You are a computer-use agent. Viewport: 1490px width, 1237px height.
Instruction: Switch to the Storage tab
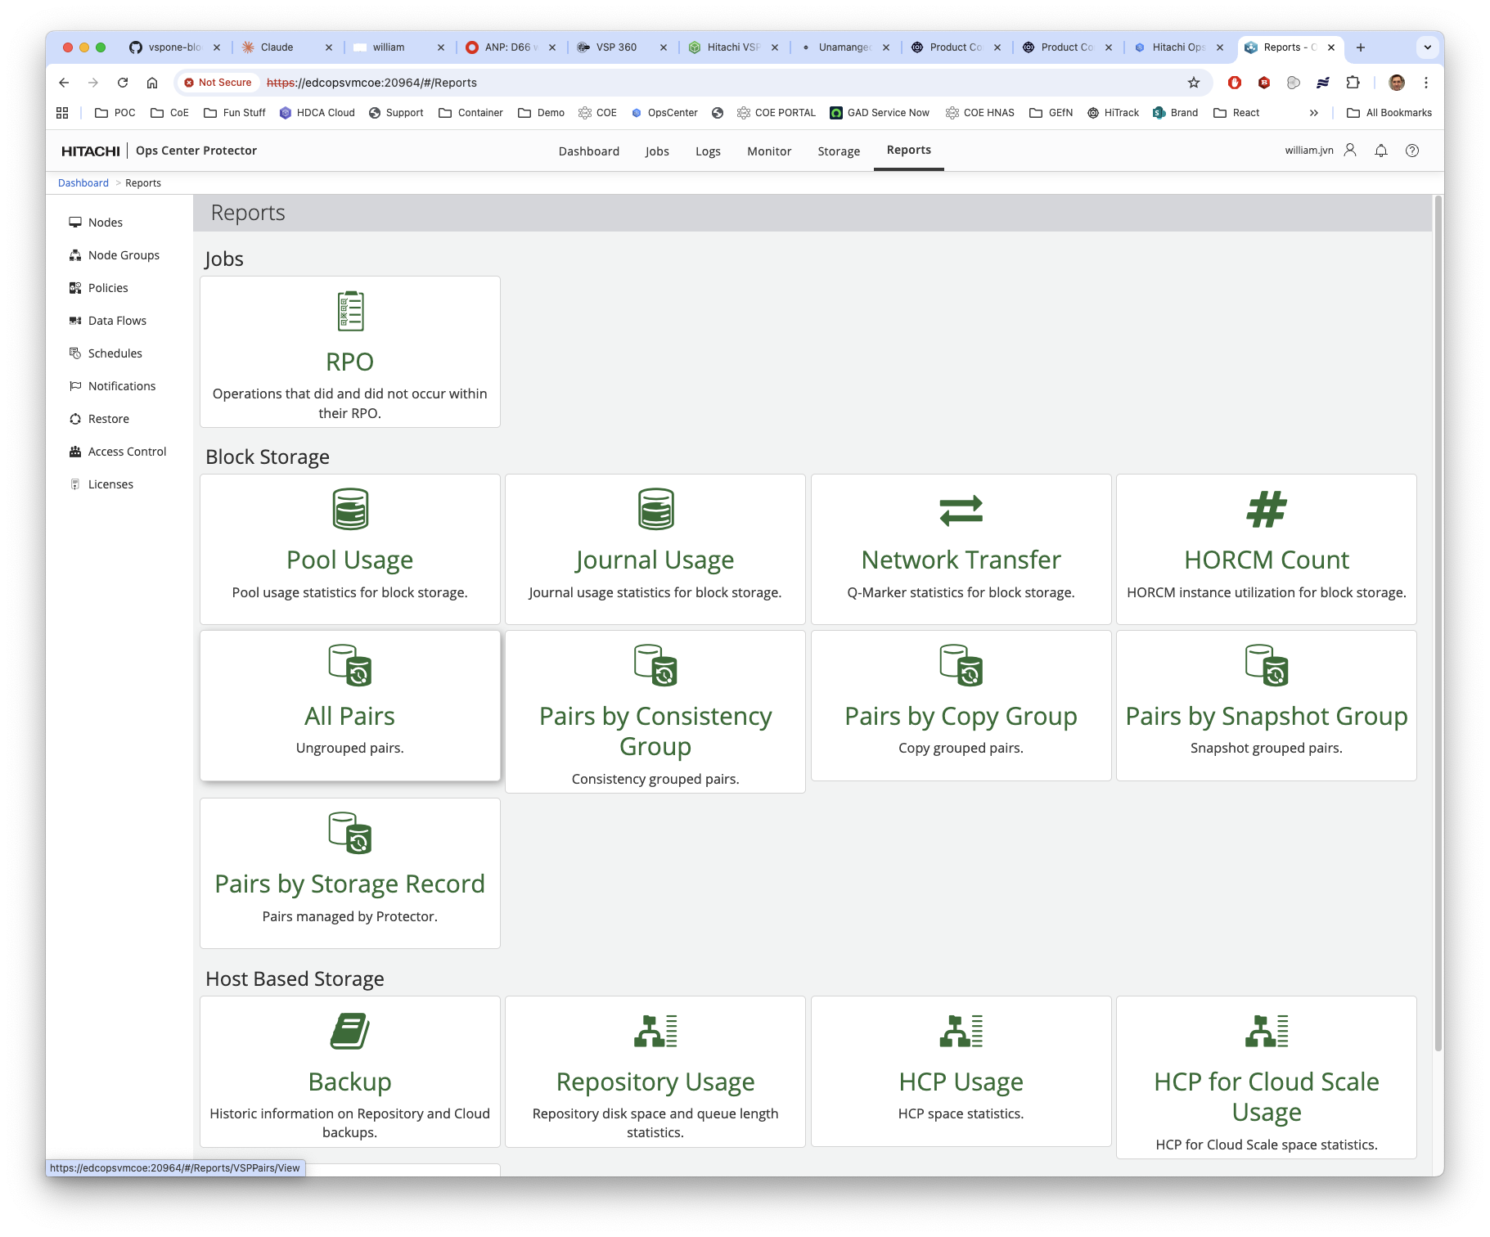tap(839, 151)
